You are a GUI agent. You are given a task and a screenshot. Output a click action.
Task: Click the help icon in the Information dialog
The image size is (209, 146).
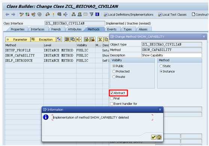tap(159, 137)
